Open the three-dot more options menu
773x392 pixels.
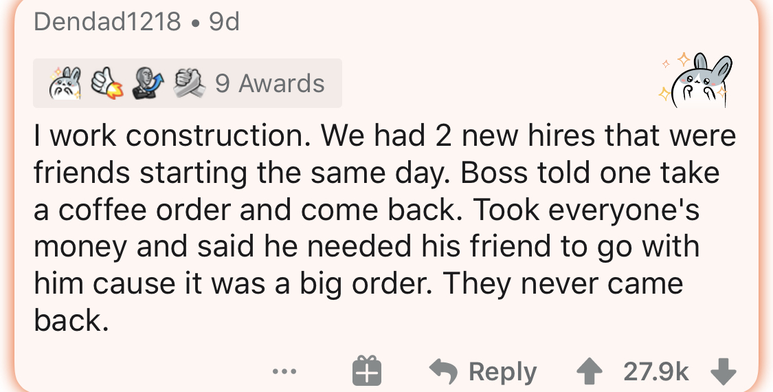click(x=283, y=372)
